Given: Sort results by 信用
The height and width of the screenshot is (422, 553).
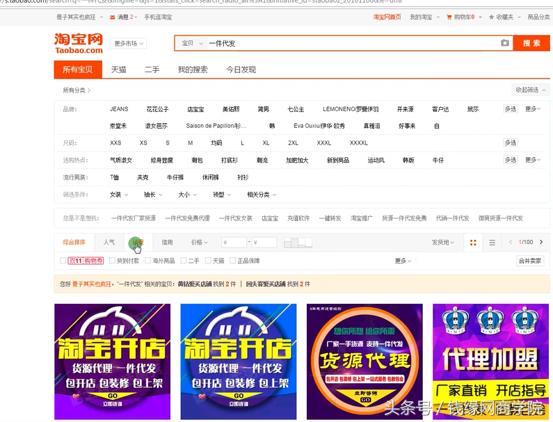Looking at the screenshot, I should point(167,242).
